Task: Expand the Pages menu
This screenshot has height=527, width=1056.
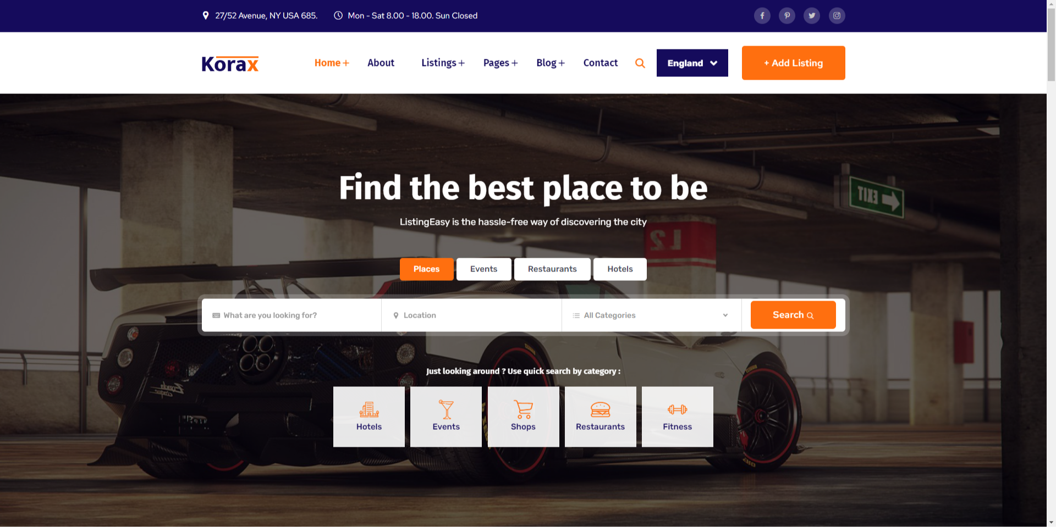Action: point(501,63)
